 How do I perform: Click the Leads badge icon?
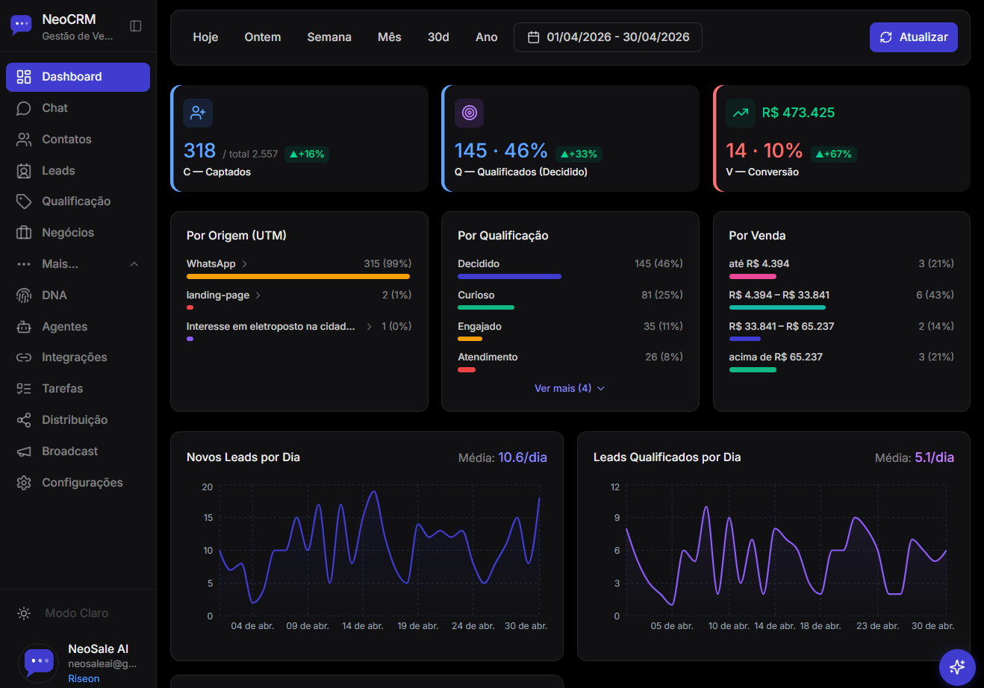click(24, 171)
